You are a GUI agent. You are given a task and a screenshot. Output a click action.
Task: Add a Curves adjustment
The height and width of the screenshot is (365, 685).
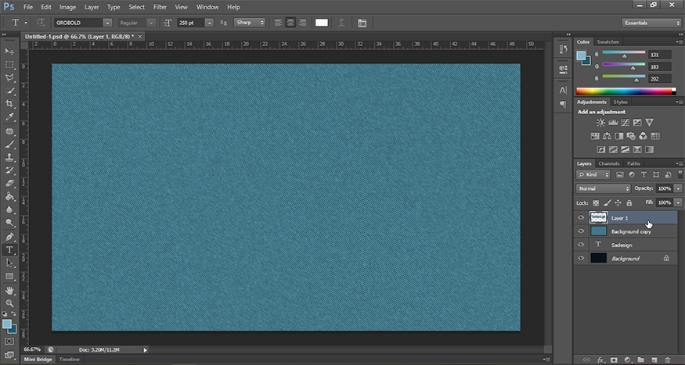click(x=626, y=123)
